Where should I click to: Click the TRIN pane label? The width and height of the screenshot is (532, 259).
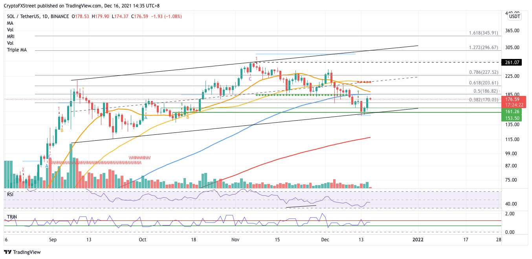12,217
